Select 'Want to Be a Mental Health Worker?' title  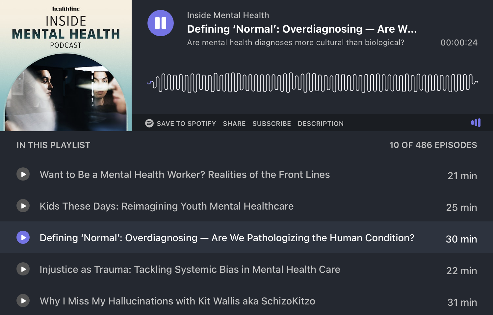[185, 175]
